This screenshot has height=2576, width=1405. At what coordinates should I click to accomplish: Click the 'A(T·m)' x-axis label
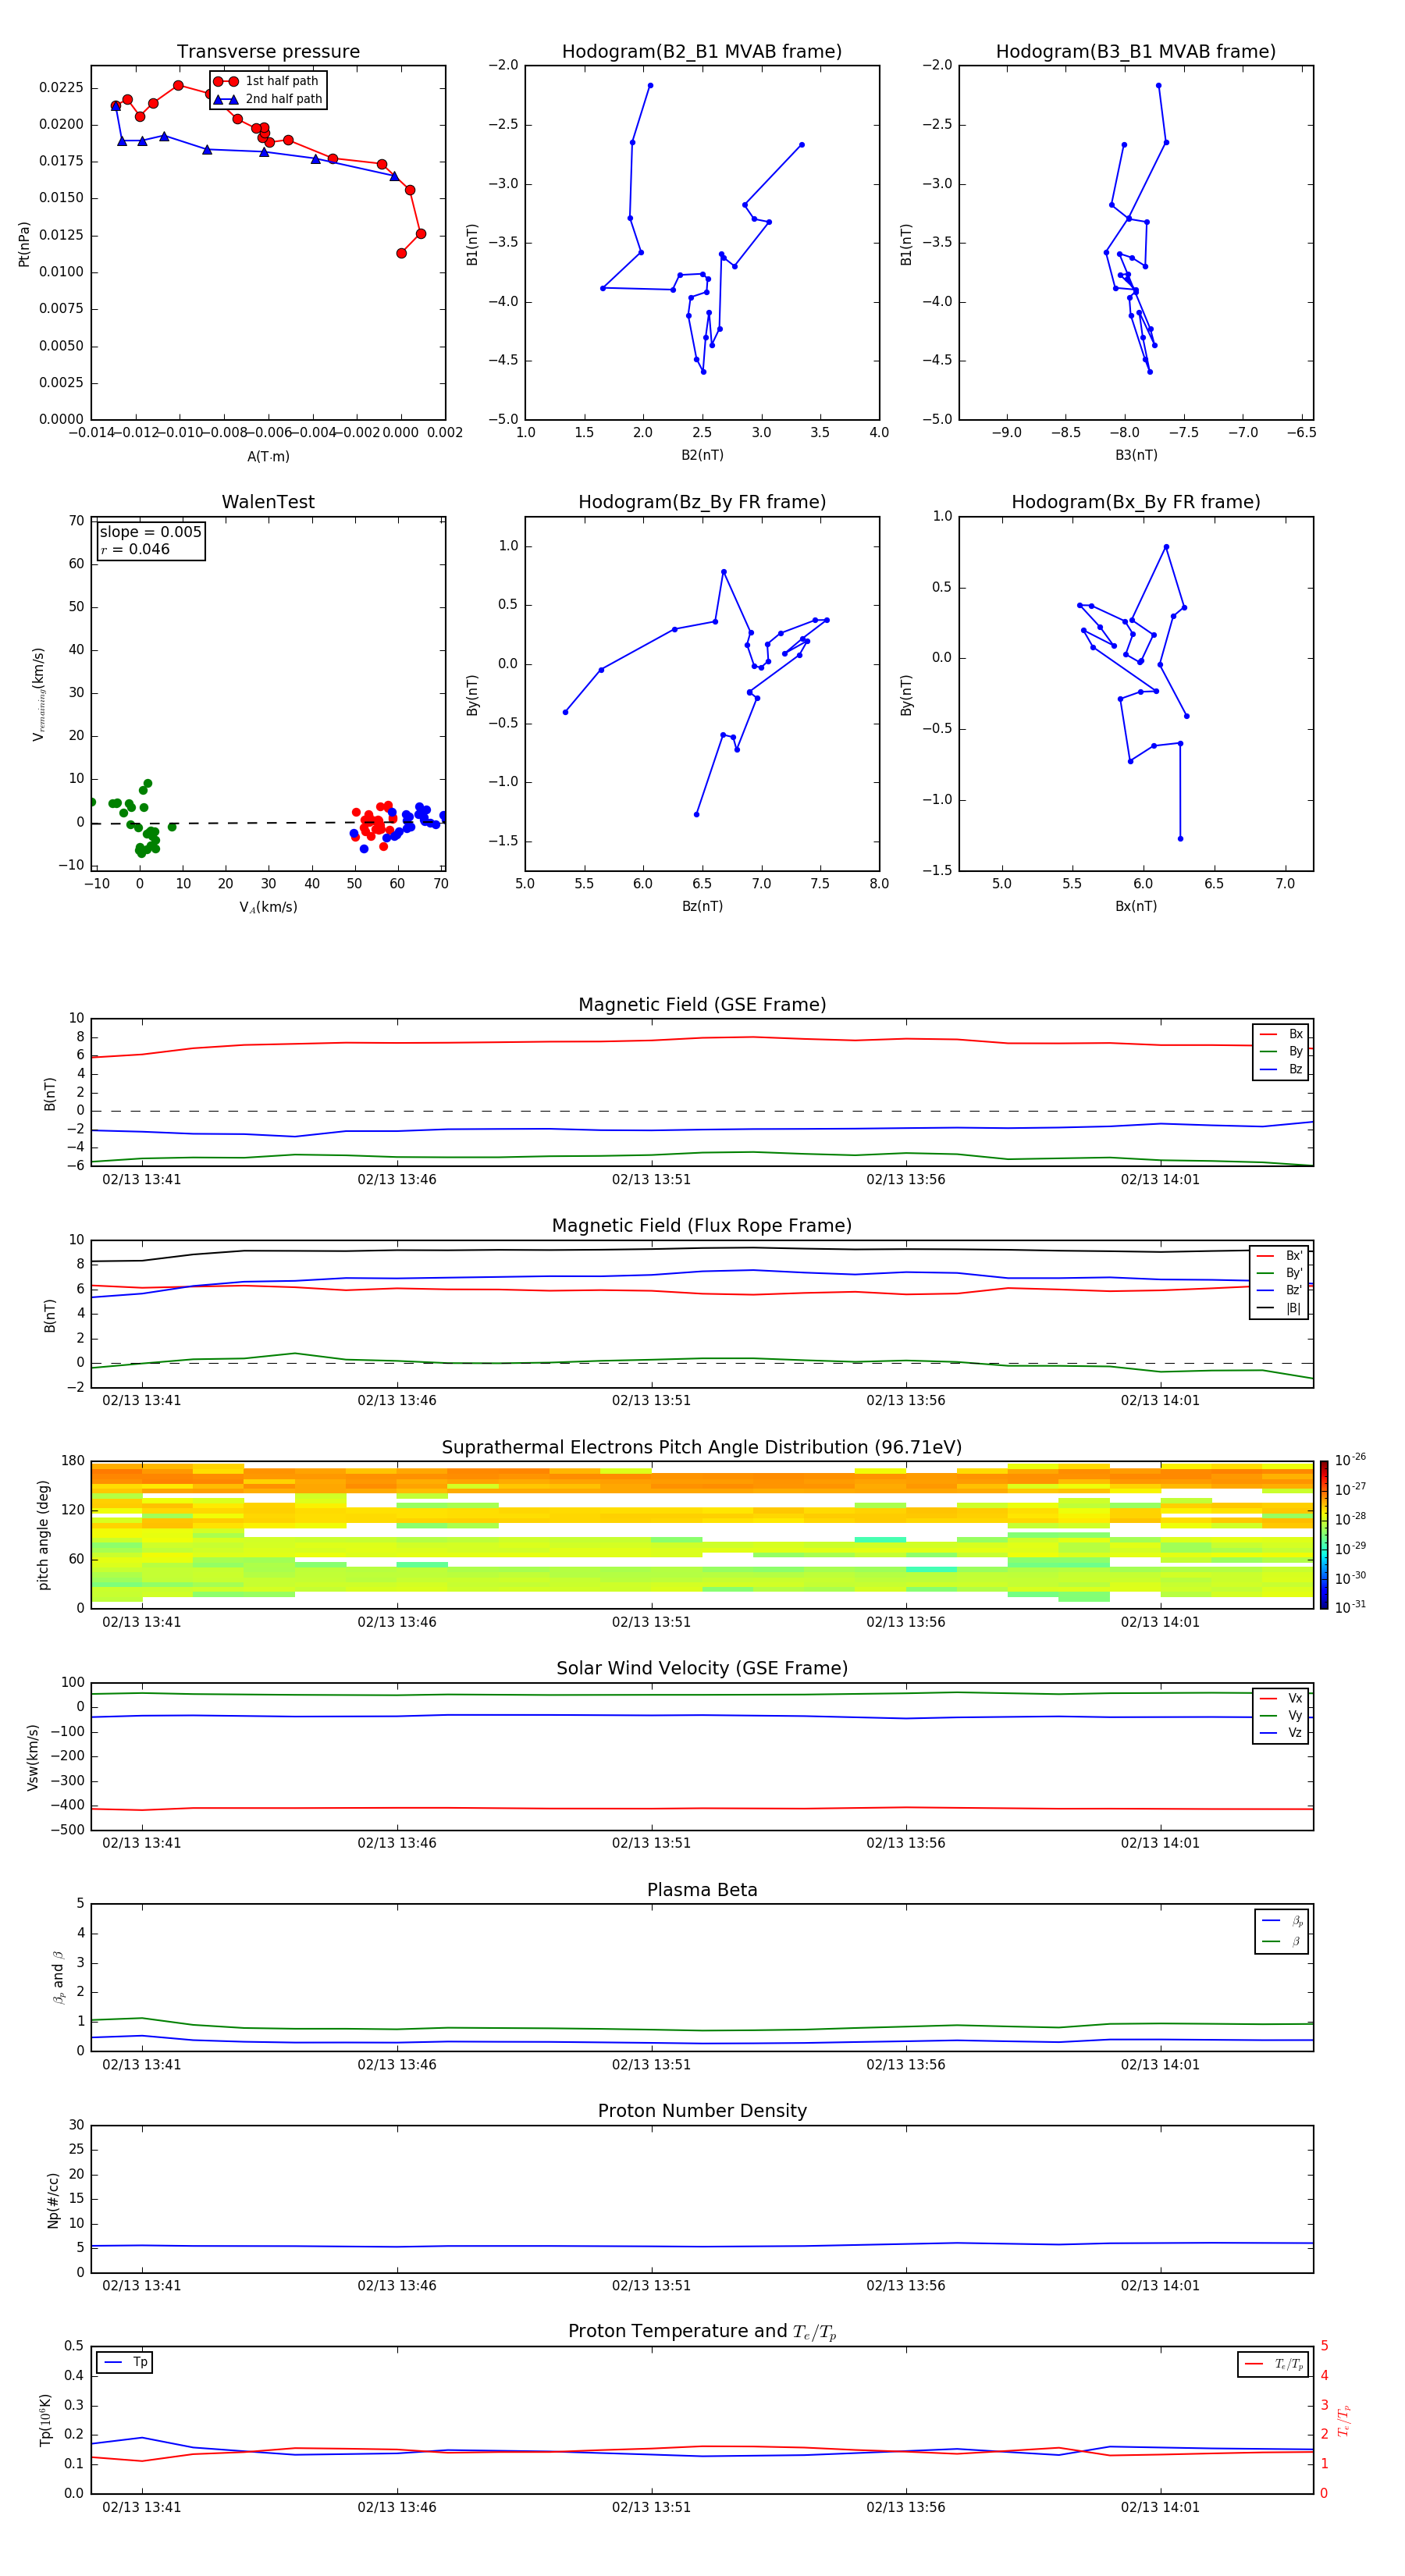268,457
